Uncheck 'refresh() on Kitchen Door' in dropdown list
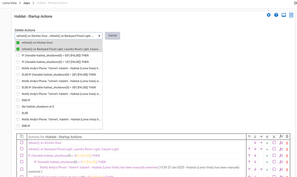Image resolution: width=297 pixels, height=177 pixels. [x=18, y=43]
